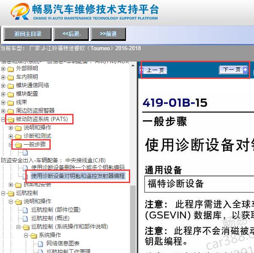Click the 拆卸和安装 folder icon
The image size is (254, 253).
[x=18, y=185]
